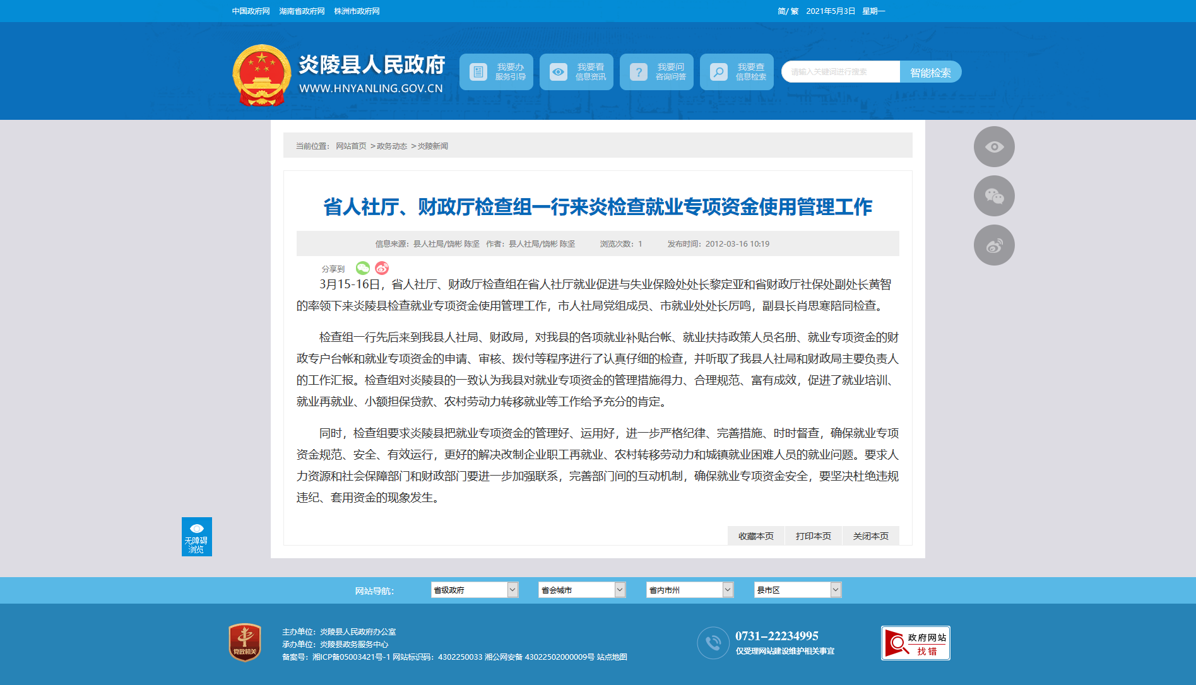This screenshot has height=685, width=1196.
Task: Share article via red Weibo icon
Action: (x=382, y=268)
